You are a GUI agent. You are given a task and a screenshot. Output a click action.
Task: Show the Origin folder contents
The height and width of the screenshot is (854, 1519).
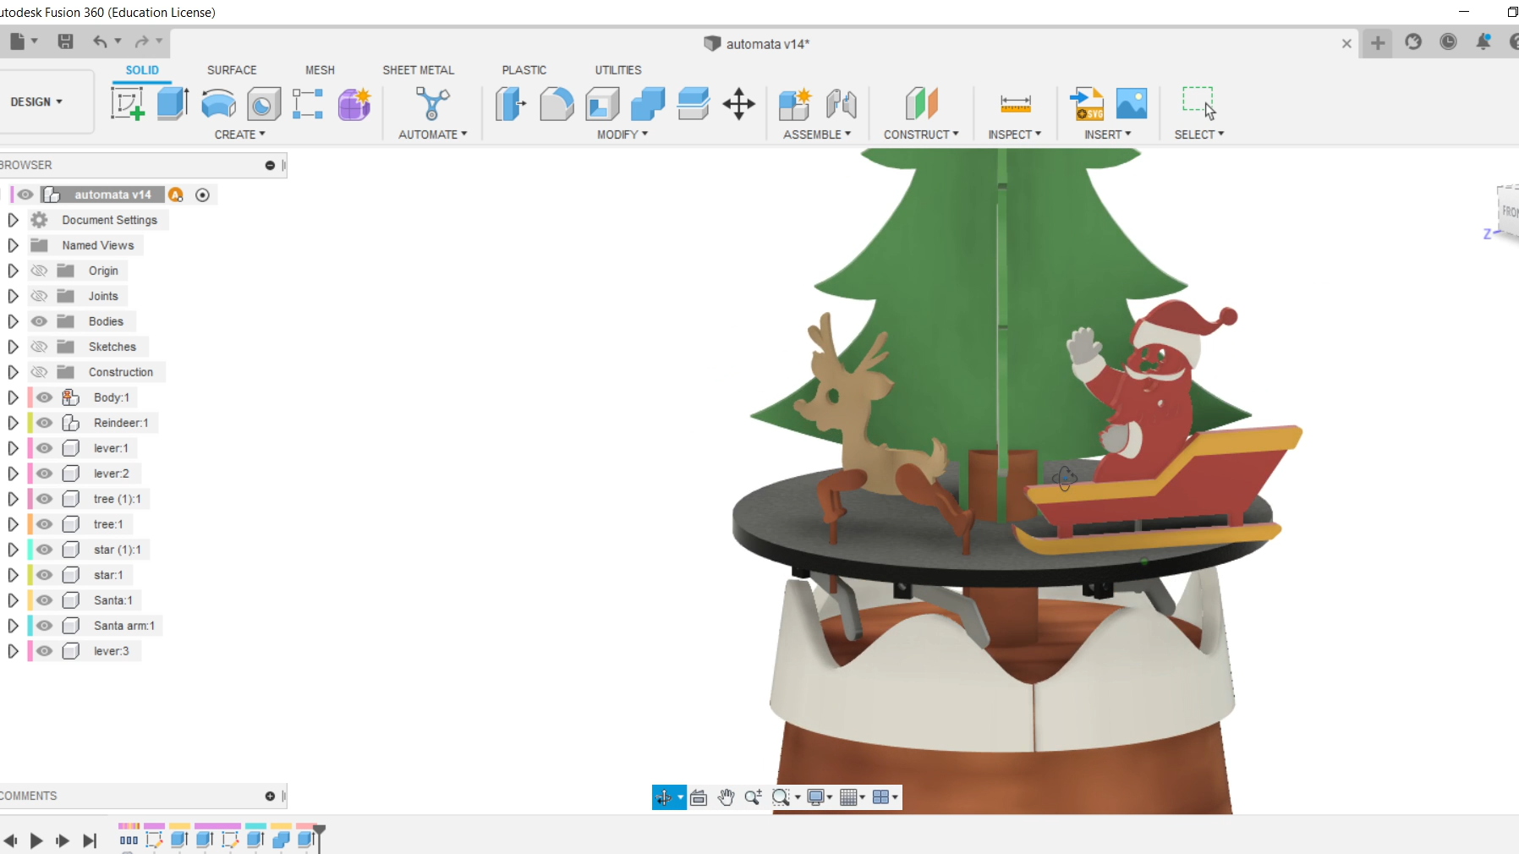click(12, 271)
